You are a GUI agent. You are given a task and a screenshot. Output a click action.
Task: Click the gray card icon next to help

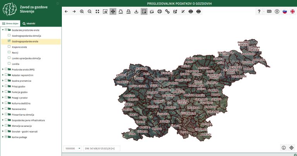point(269,12)
